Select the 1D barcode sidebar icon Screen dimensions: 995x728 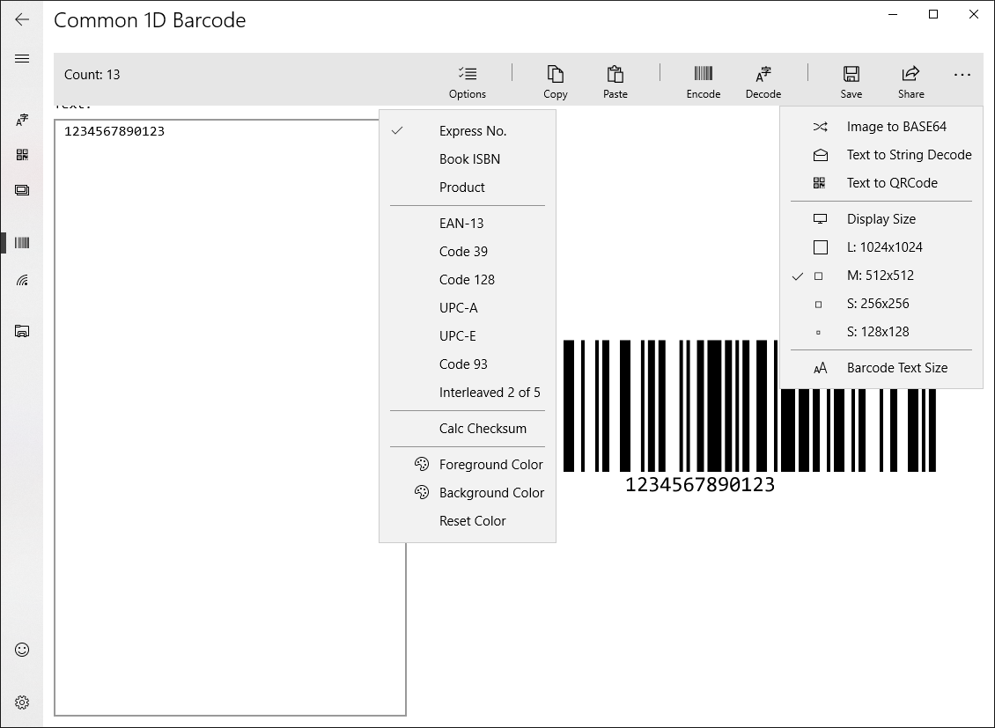(22, 243)
